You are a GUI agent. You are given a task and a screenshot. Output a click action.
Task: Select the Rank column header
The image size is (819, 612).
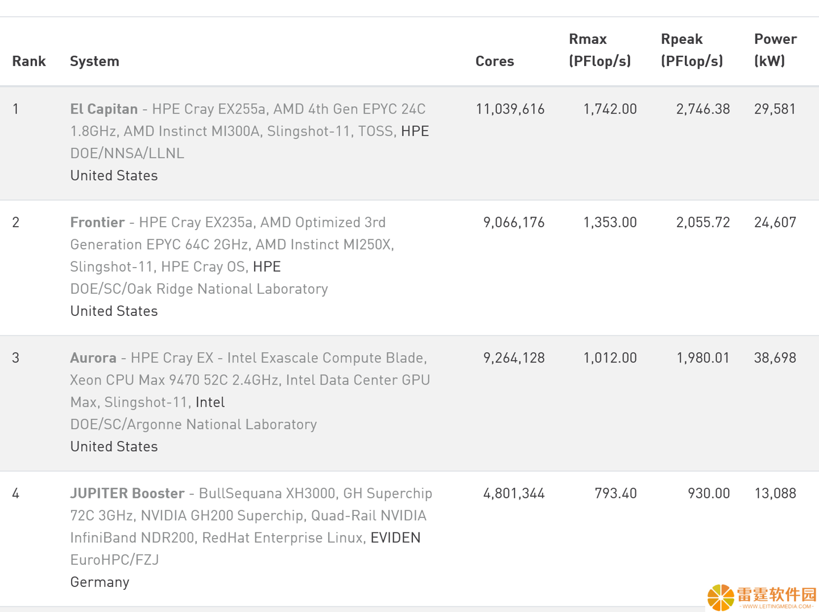[x=29, y=61]
